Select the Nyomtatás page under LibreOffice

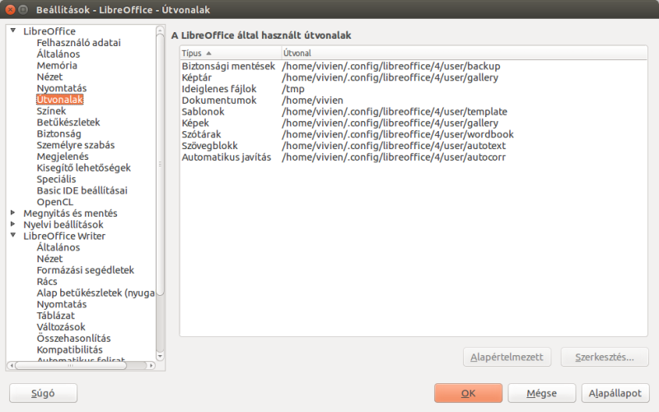pyautogui.click(x=61, y=88)
